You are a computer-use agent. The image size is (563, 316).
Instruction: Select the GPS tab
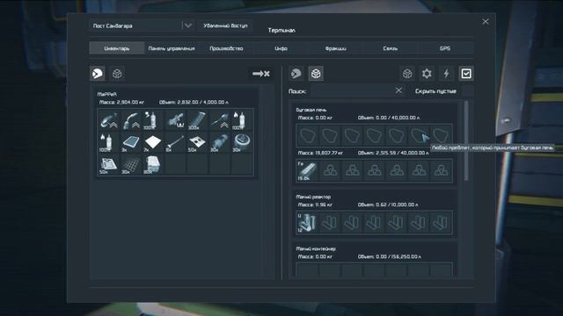pos(445,48)
